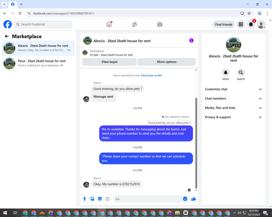Reload the page with refresh icon
This screenshot has width=272, height=217.
(x=20, y=14)
